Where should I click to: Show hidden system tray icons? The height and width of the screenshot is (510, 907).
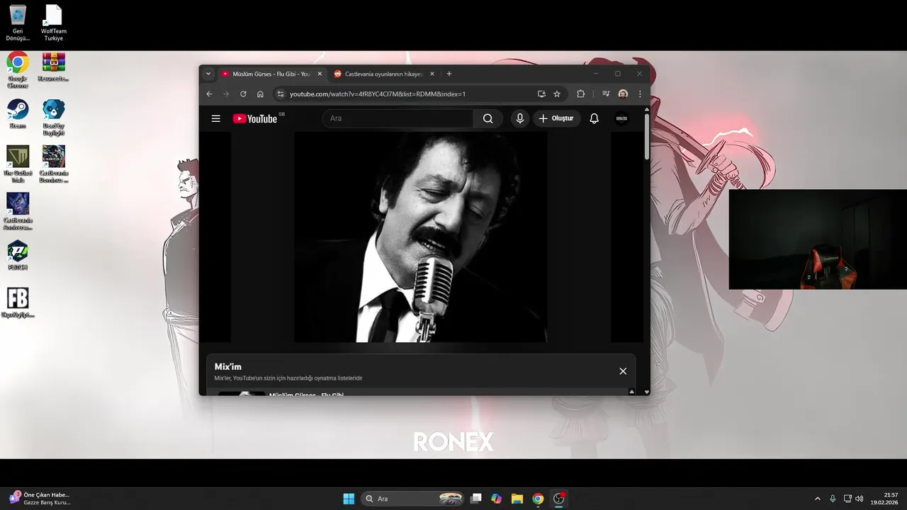(x=817, y=499)
